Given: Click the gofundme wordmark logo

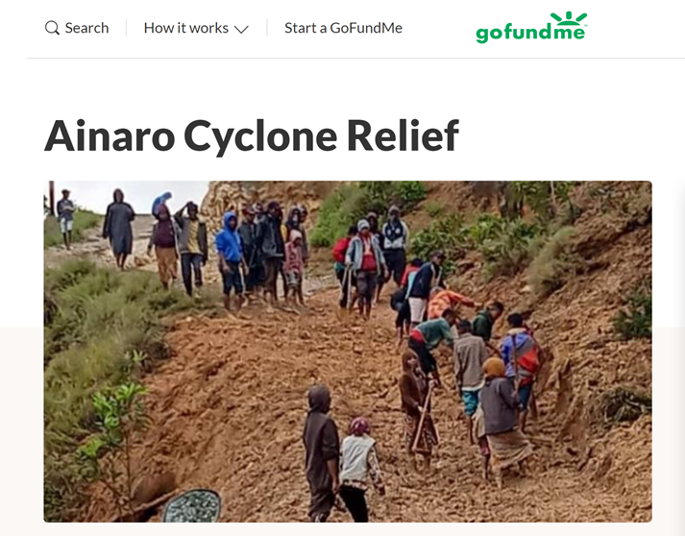Looking at the screenshot, I should [531, 28].
